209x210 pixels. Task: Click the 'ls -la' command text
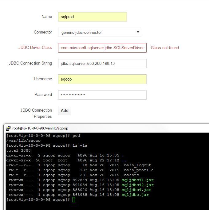(80, 145)
